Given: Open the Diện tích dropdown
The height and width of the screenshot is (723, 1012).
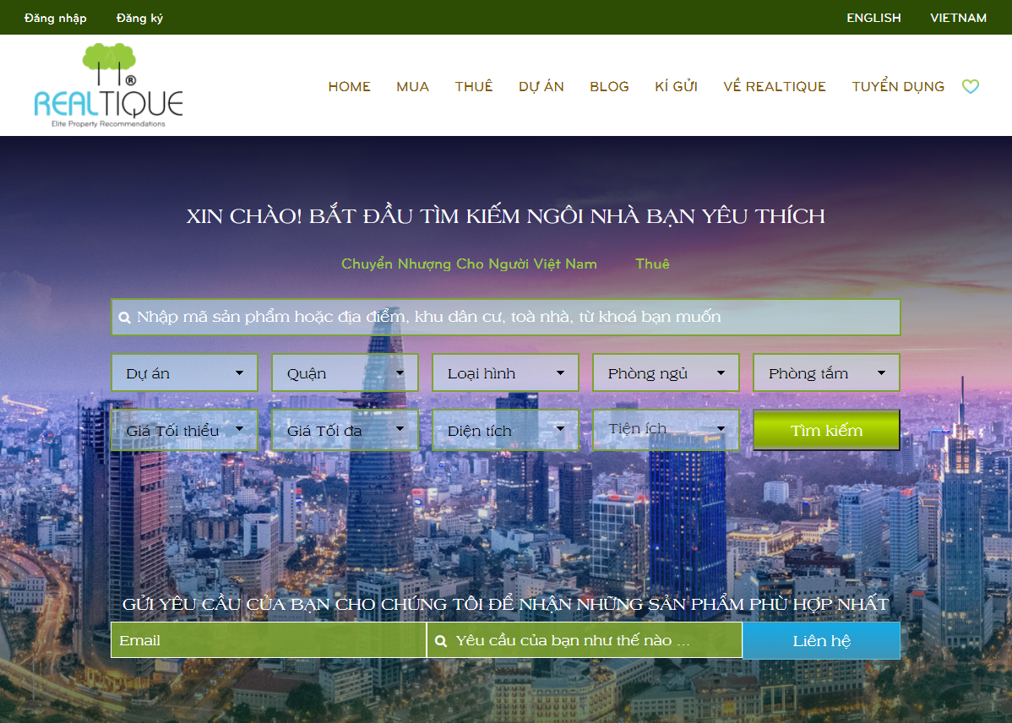Looking at the screenshot, I should [505, 430].
